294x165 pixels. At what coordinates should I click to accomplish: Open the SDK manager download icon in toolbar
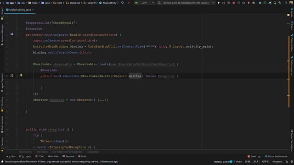pos(280,3)
